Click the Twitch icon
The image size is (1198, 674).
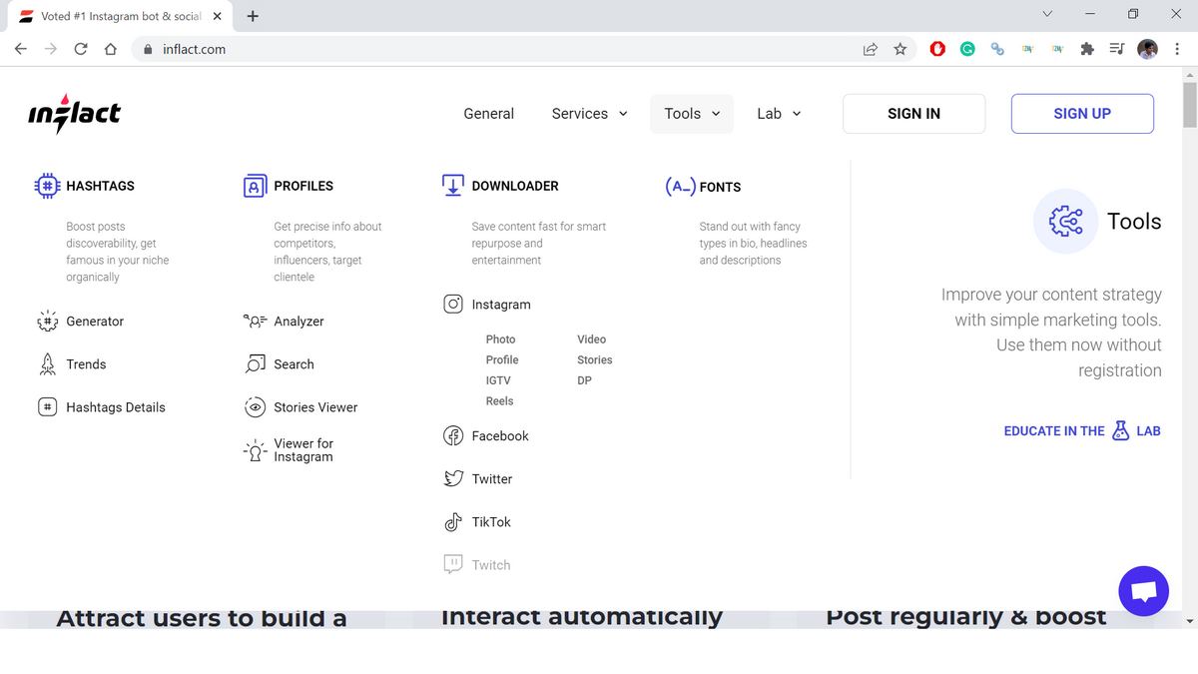[453, 564]
